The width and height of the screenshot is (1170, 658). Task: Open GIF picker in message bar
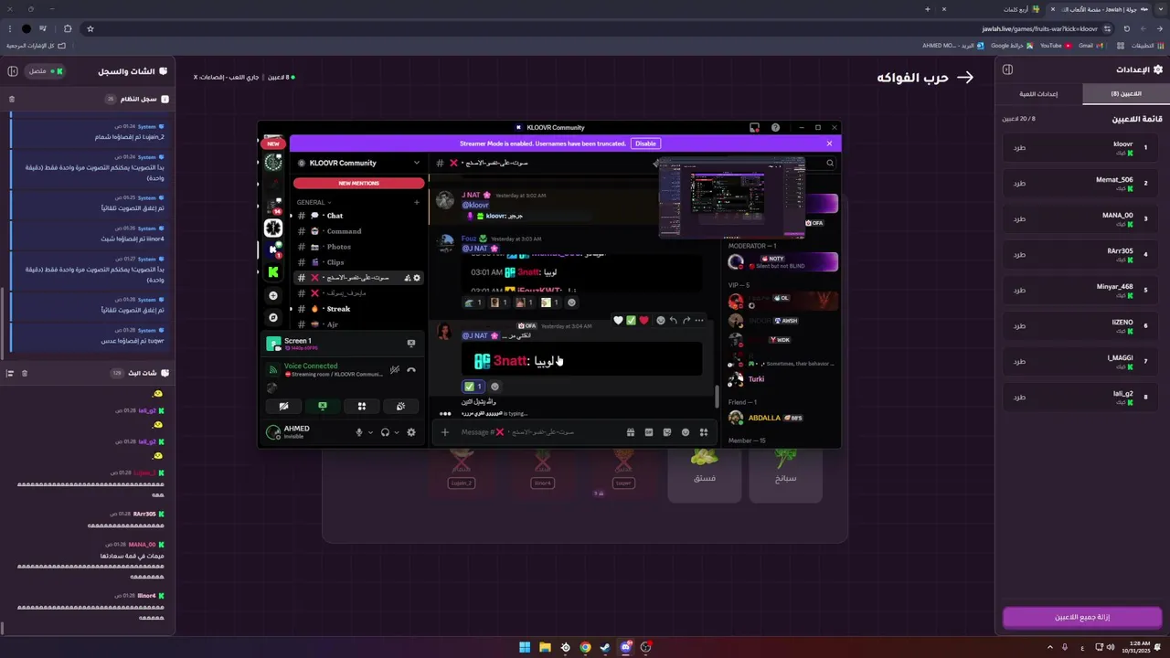pos(649,432)
